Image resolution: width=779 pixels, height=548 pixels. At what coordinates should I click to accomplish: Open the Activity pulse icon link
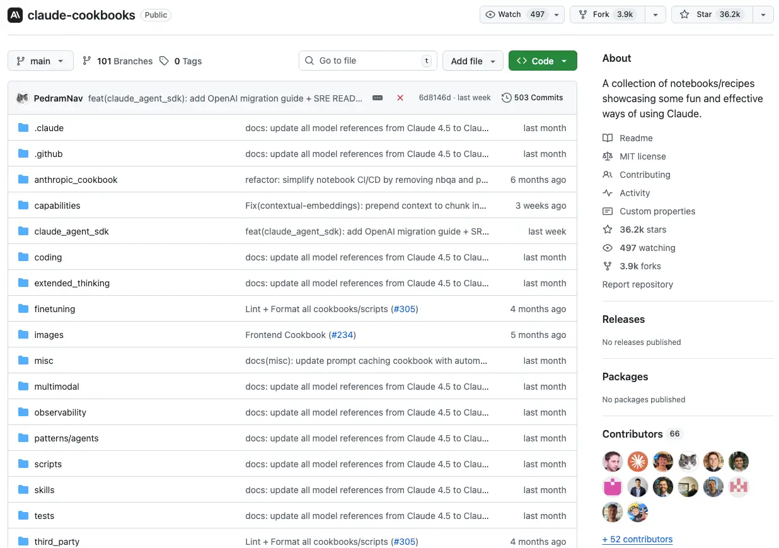click(x=608, y=193)
